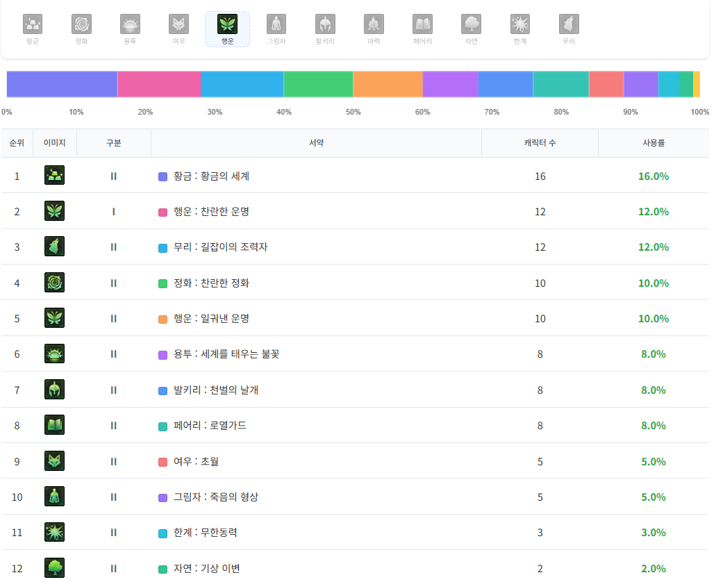Choose the 용투 filter icon at top
The height and width of the screenshot is (582, 716).
point(130,24)
